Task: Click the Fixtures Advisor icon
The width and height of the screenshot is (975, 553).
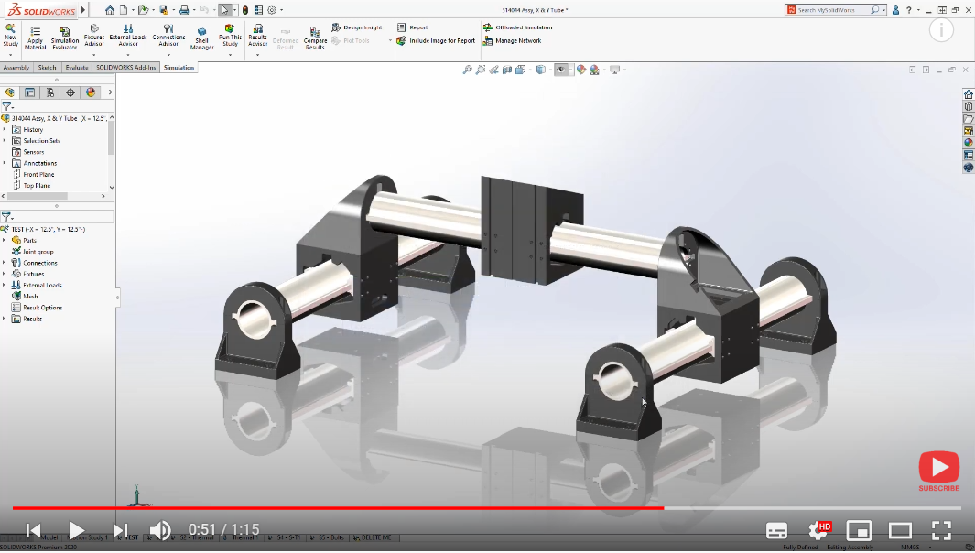Action: (94, 35)
